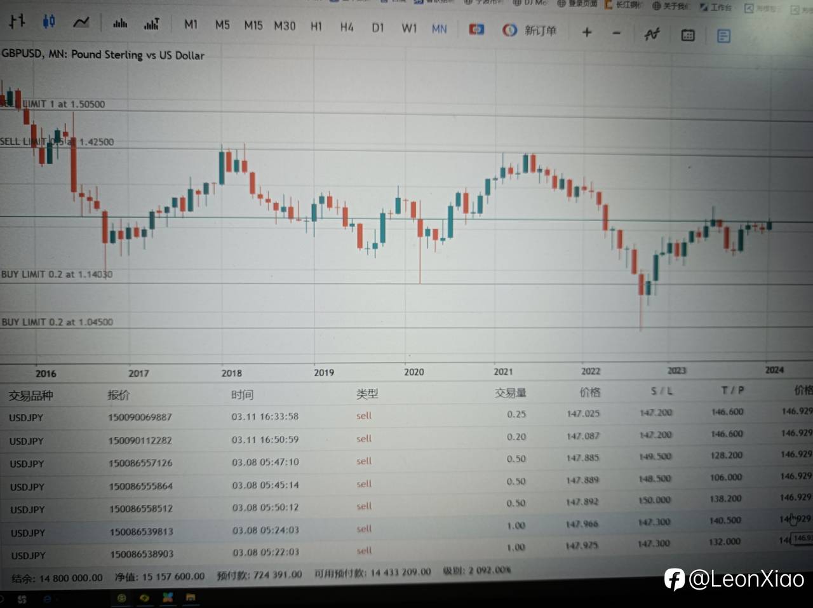This screenshot has height=608, width=813.
Task: Select BUY LIMIT 0.2 at 1.14030 label
Action: [57, 274]
